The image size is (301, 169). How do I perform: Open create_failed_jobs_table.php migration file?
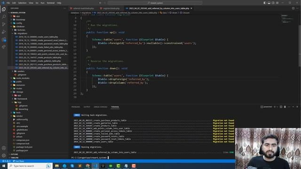[41, 47]
